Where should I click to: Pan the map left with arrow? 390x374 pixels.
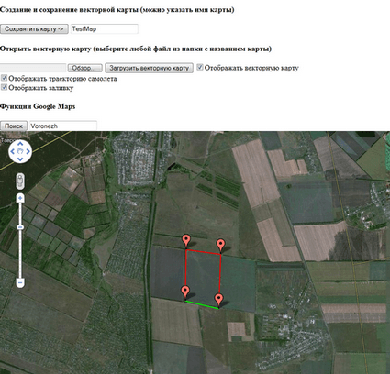click(13, 151)
